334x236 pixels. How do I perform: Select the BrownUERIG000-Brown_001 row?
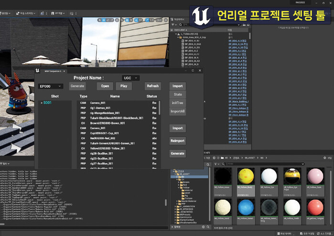point(118,123)
